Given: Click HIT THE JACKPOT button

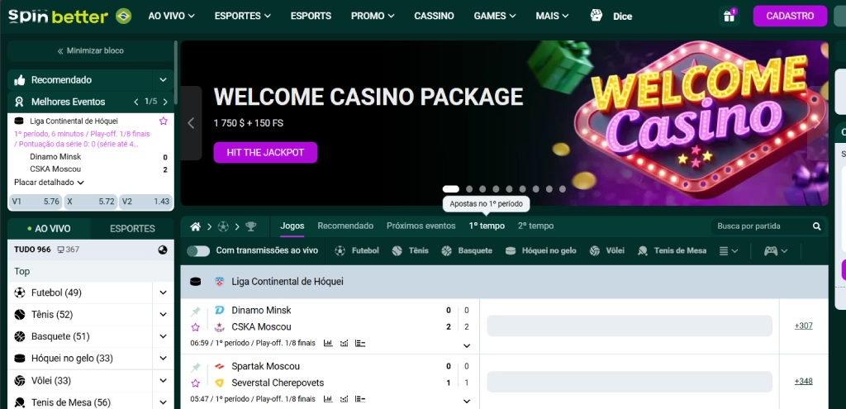Looking at the screenshot, I should pos(265,153).
